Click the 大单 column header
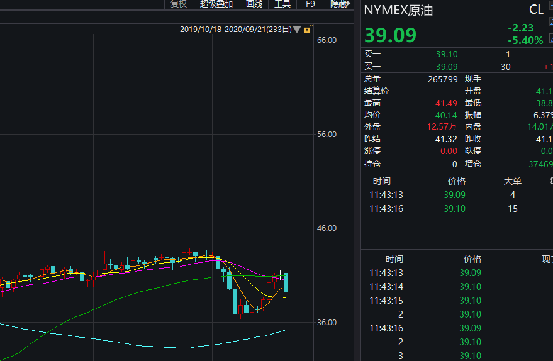This screenshot has height=361, width=553. [x=512, y=181]
